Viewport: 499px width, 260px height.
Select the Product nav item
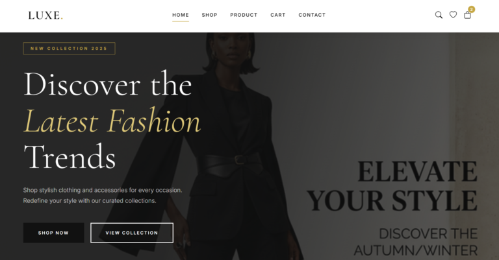[244, 15]
